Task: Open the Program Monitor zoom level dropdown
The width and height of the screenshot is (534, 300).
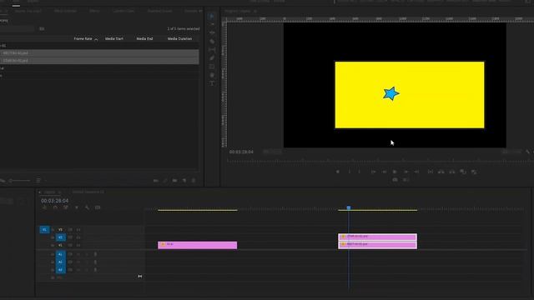Action: click(x=272, y=152)
